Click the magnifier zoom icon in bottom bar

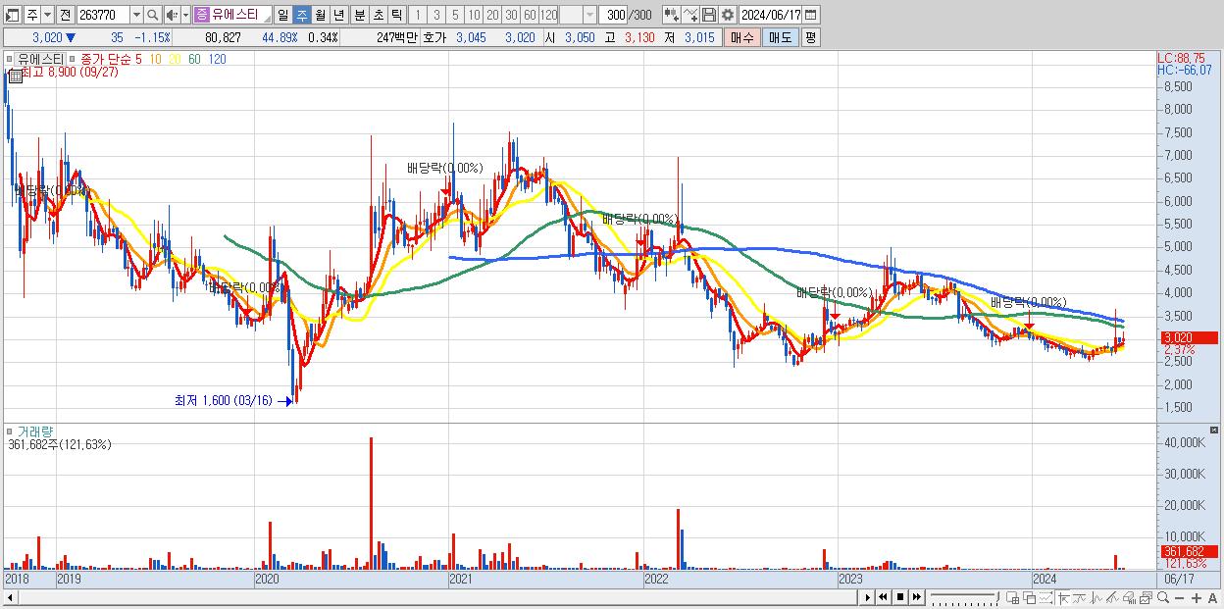(1163, 598)
